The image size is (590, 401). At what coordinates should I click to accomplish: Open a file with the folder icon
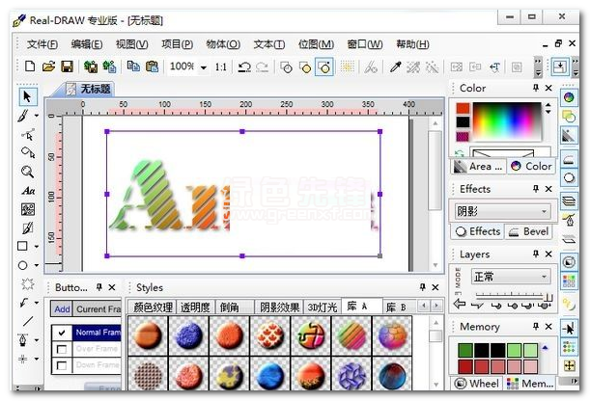click(x=48, y=67)
